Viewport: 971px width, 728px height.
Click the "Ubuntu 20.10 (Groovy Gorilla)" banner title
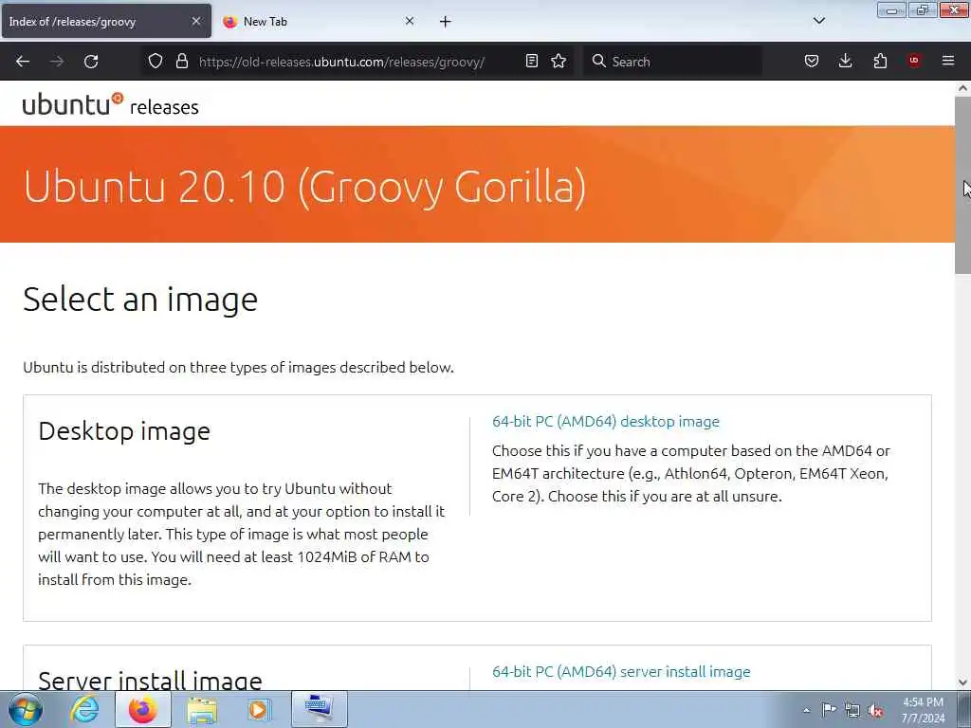pyautogui.click(x=304, y=186)
